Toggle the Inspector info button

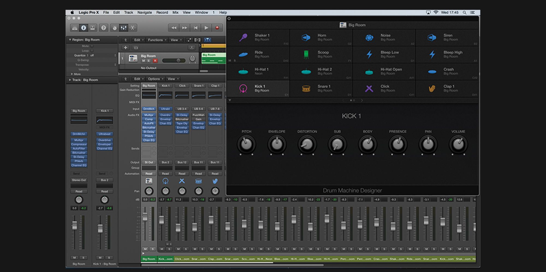point(84,28)
